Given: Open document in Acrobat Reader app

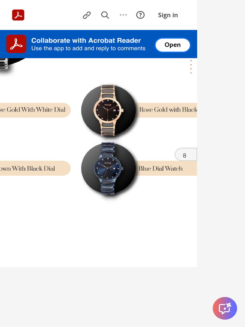Looking at the screenshot, I should click(173, 45).
